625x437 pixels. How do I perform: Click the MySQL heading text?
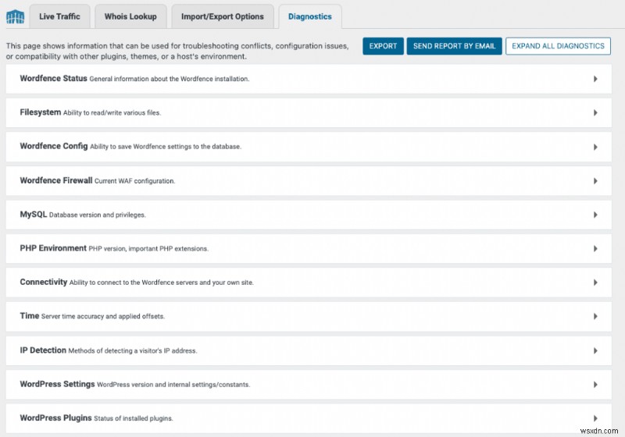click(x=34, y=214)
